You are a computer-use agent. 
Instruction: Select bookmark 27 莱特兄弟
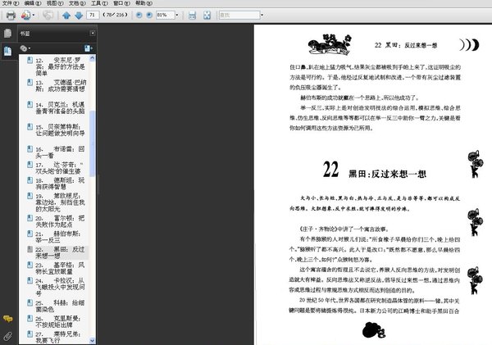point(57,337)
